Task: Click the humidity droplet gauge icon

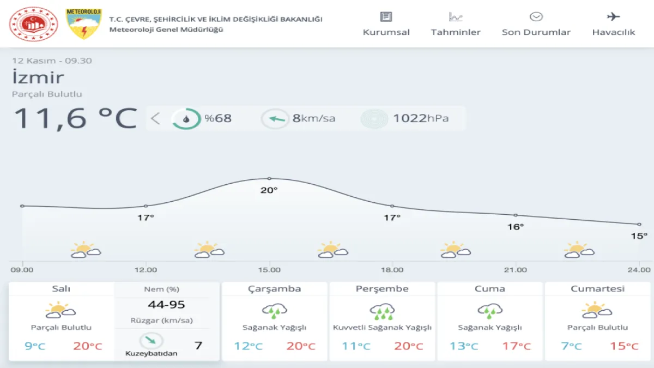Action: click(x=186, y=118)
